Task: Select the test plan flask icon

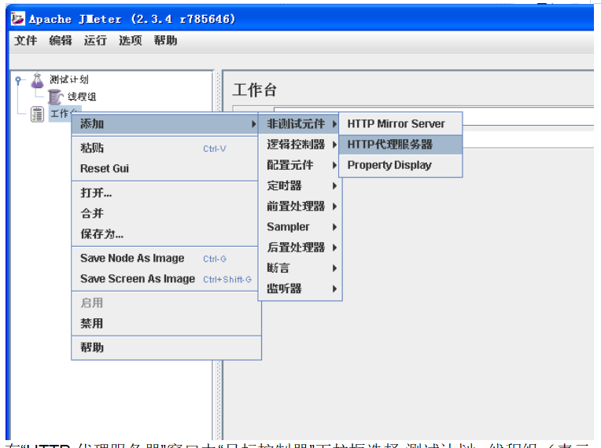Action: pos(37,80)
